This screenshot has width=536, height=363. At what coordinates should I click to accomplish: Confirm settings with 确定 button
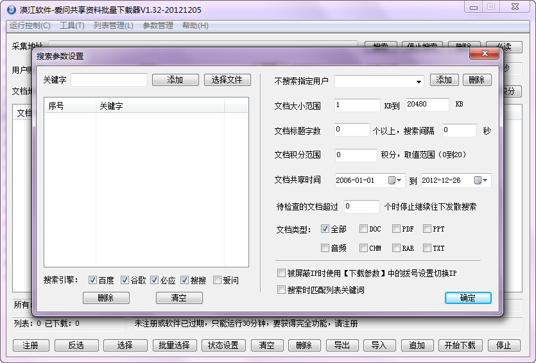coord(468,298)
